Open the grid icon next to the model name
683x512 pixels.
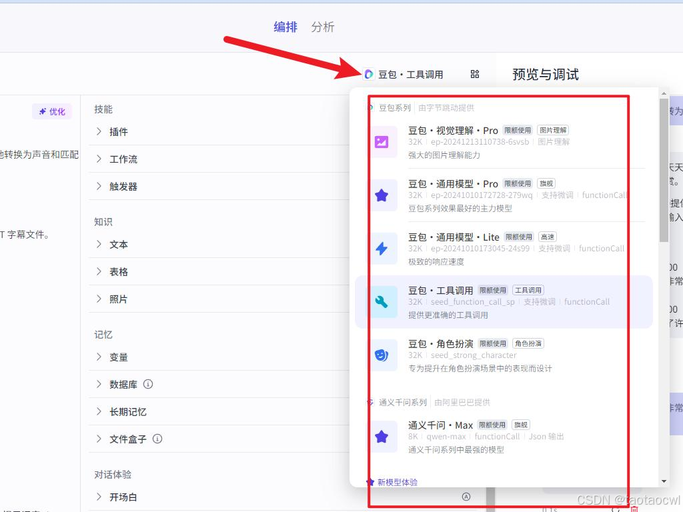(474, 75)
